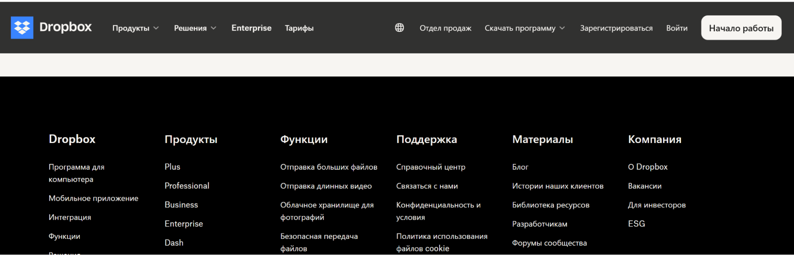Viewport: 794px width, 255px height.
Task: Open the Dash product link
Action: pos(174,243)
